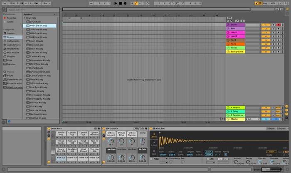Image resolution: width=291 pixels, height=173 pixels.
Task: Expand the Drum Hits folder
Action: (25, 18)
